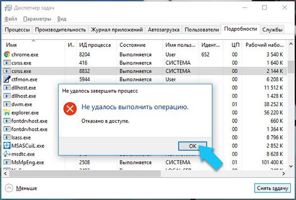The height and width of the screenshot is (200, 296).
Task: Click the "Меньше" collapse arrow icon
Action: click(9, 188)
